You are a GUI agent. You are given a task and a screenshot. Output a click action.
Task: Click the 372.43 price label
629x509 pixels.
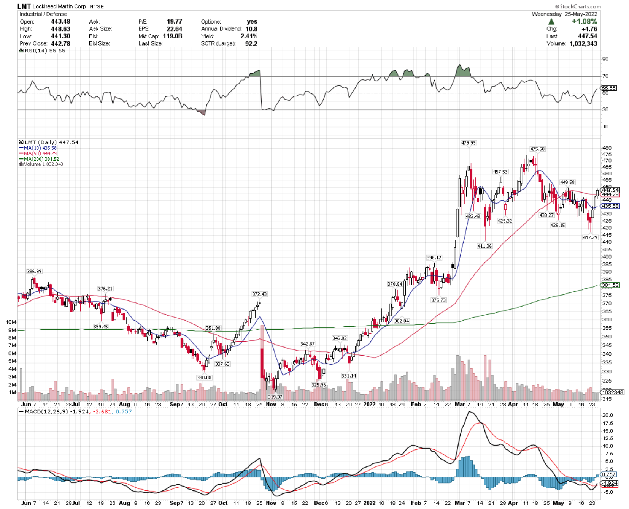click(259, 294)
